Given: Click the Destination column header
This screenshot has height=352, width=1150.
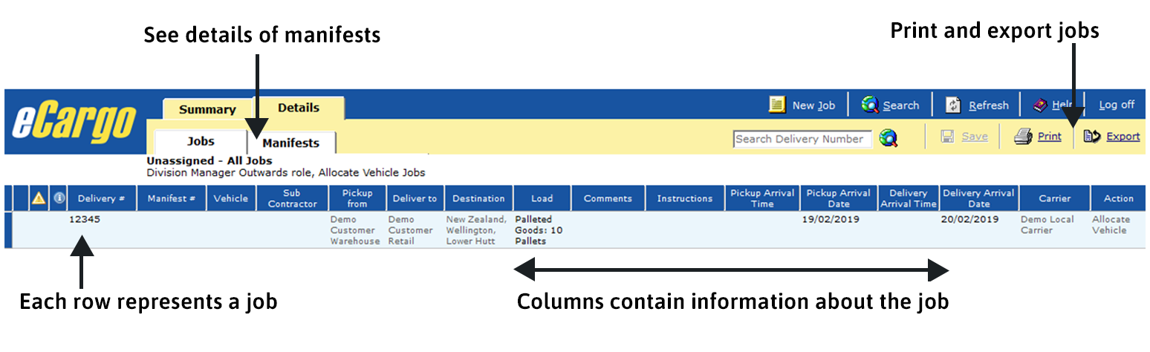Looking at the screenshot, I should click(x=478, y=198).
